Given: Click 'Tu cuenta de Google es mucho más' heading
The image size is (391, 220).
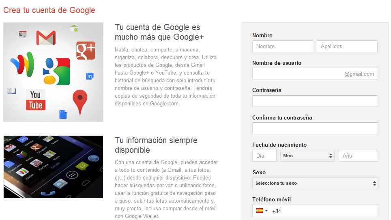Looking at the screenshot, I should [159, 32].
